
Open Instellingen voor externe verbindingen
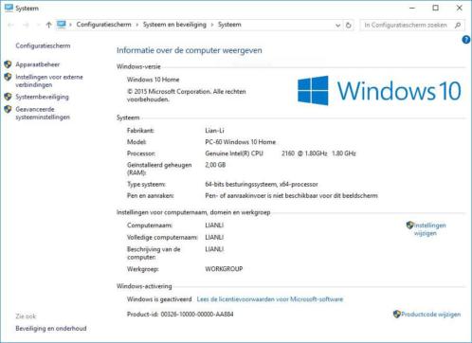(49, 81)
